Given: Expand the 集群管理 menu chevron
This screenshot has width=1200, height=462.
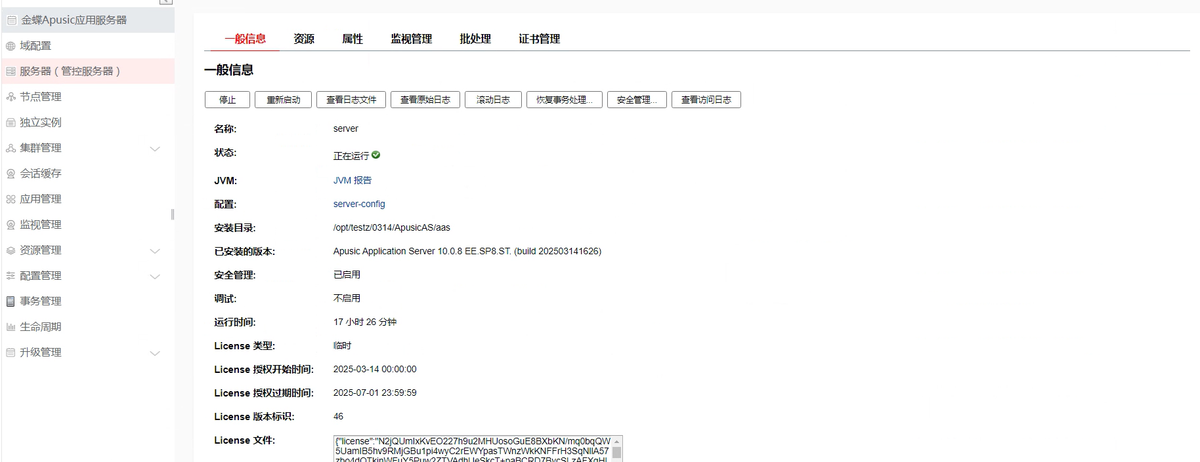Looking at the screenshot, I should coord(155,149).
